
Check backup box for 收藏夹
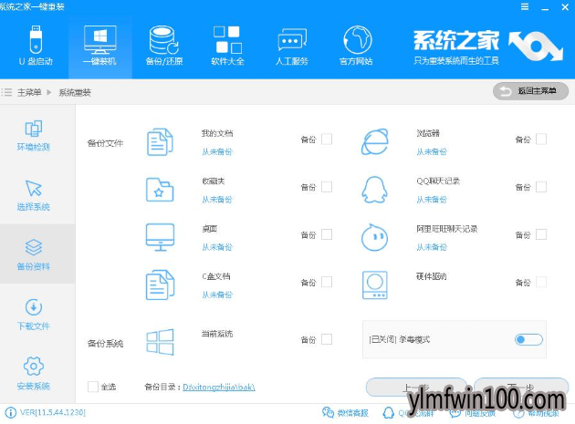(x=327, y=187)
